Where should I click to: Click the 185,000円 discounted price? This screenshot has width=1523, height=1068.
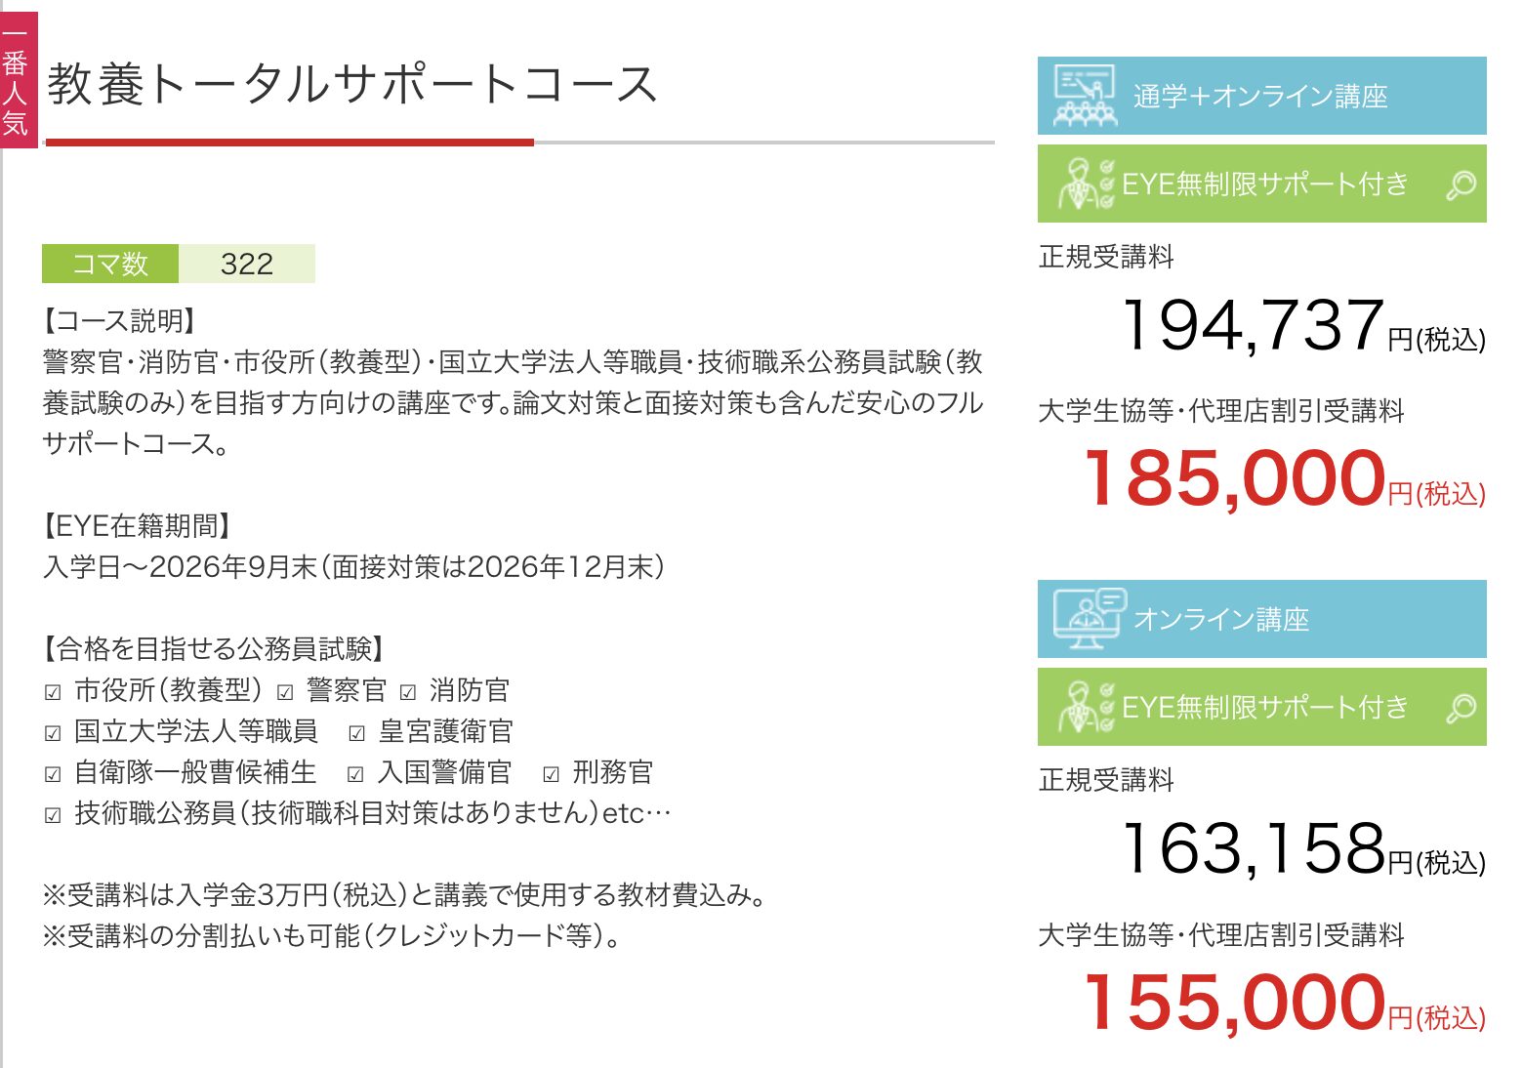pos(1284,478)
